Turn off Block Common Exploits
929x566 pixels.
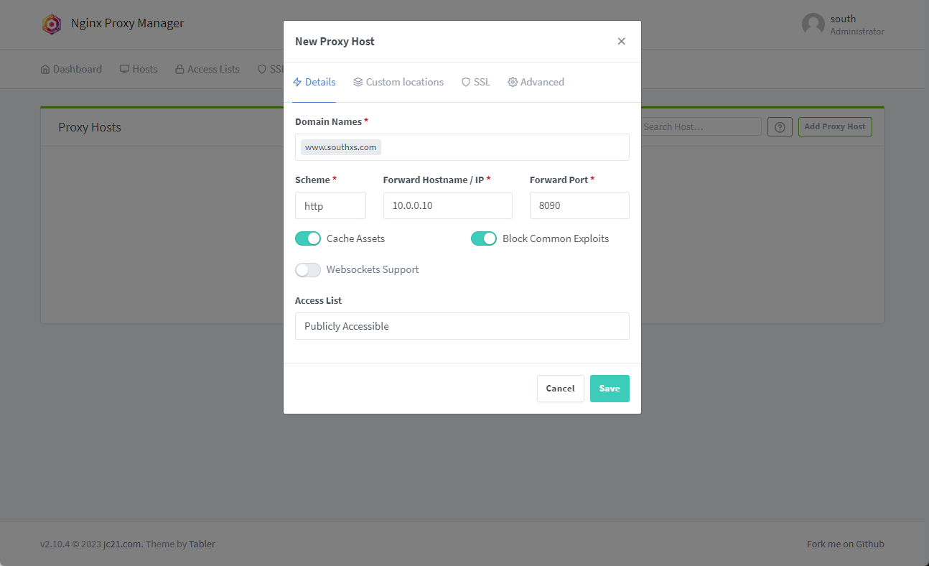(484, 238)
